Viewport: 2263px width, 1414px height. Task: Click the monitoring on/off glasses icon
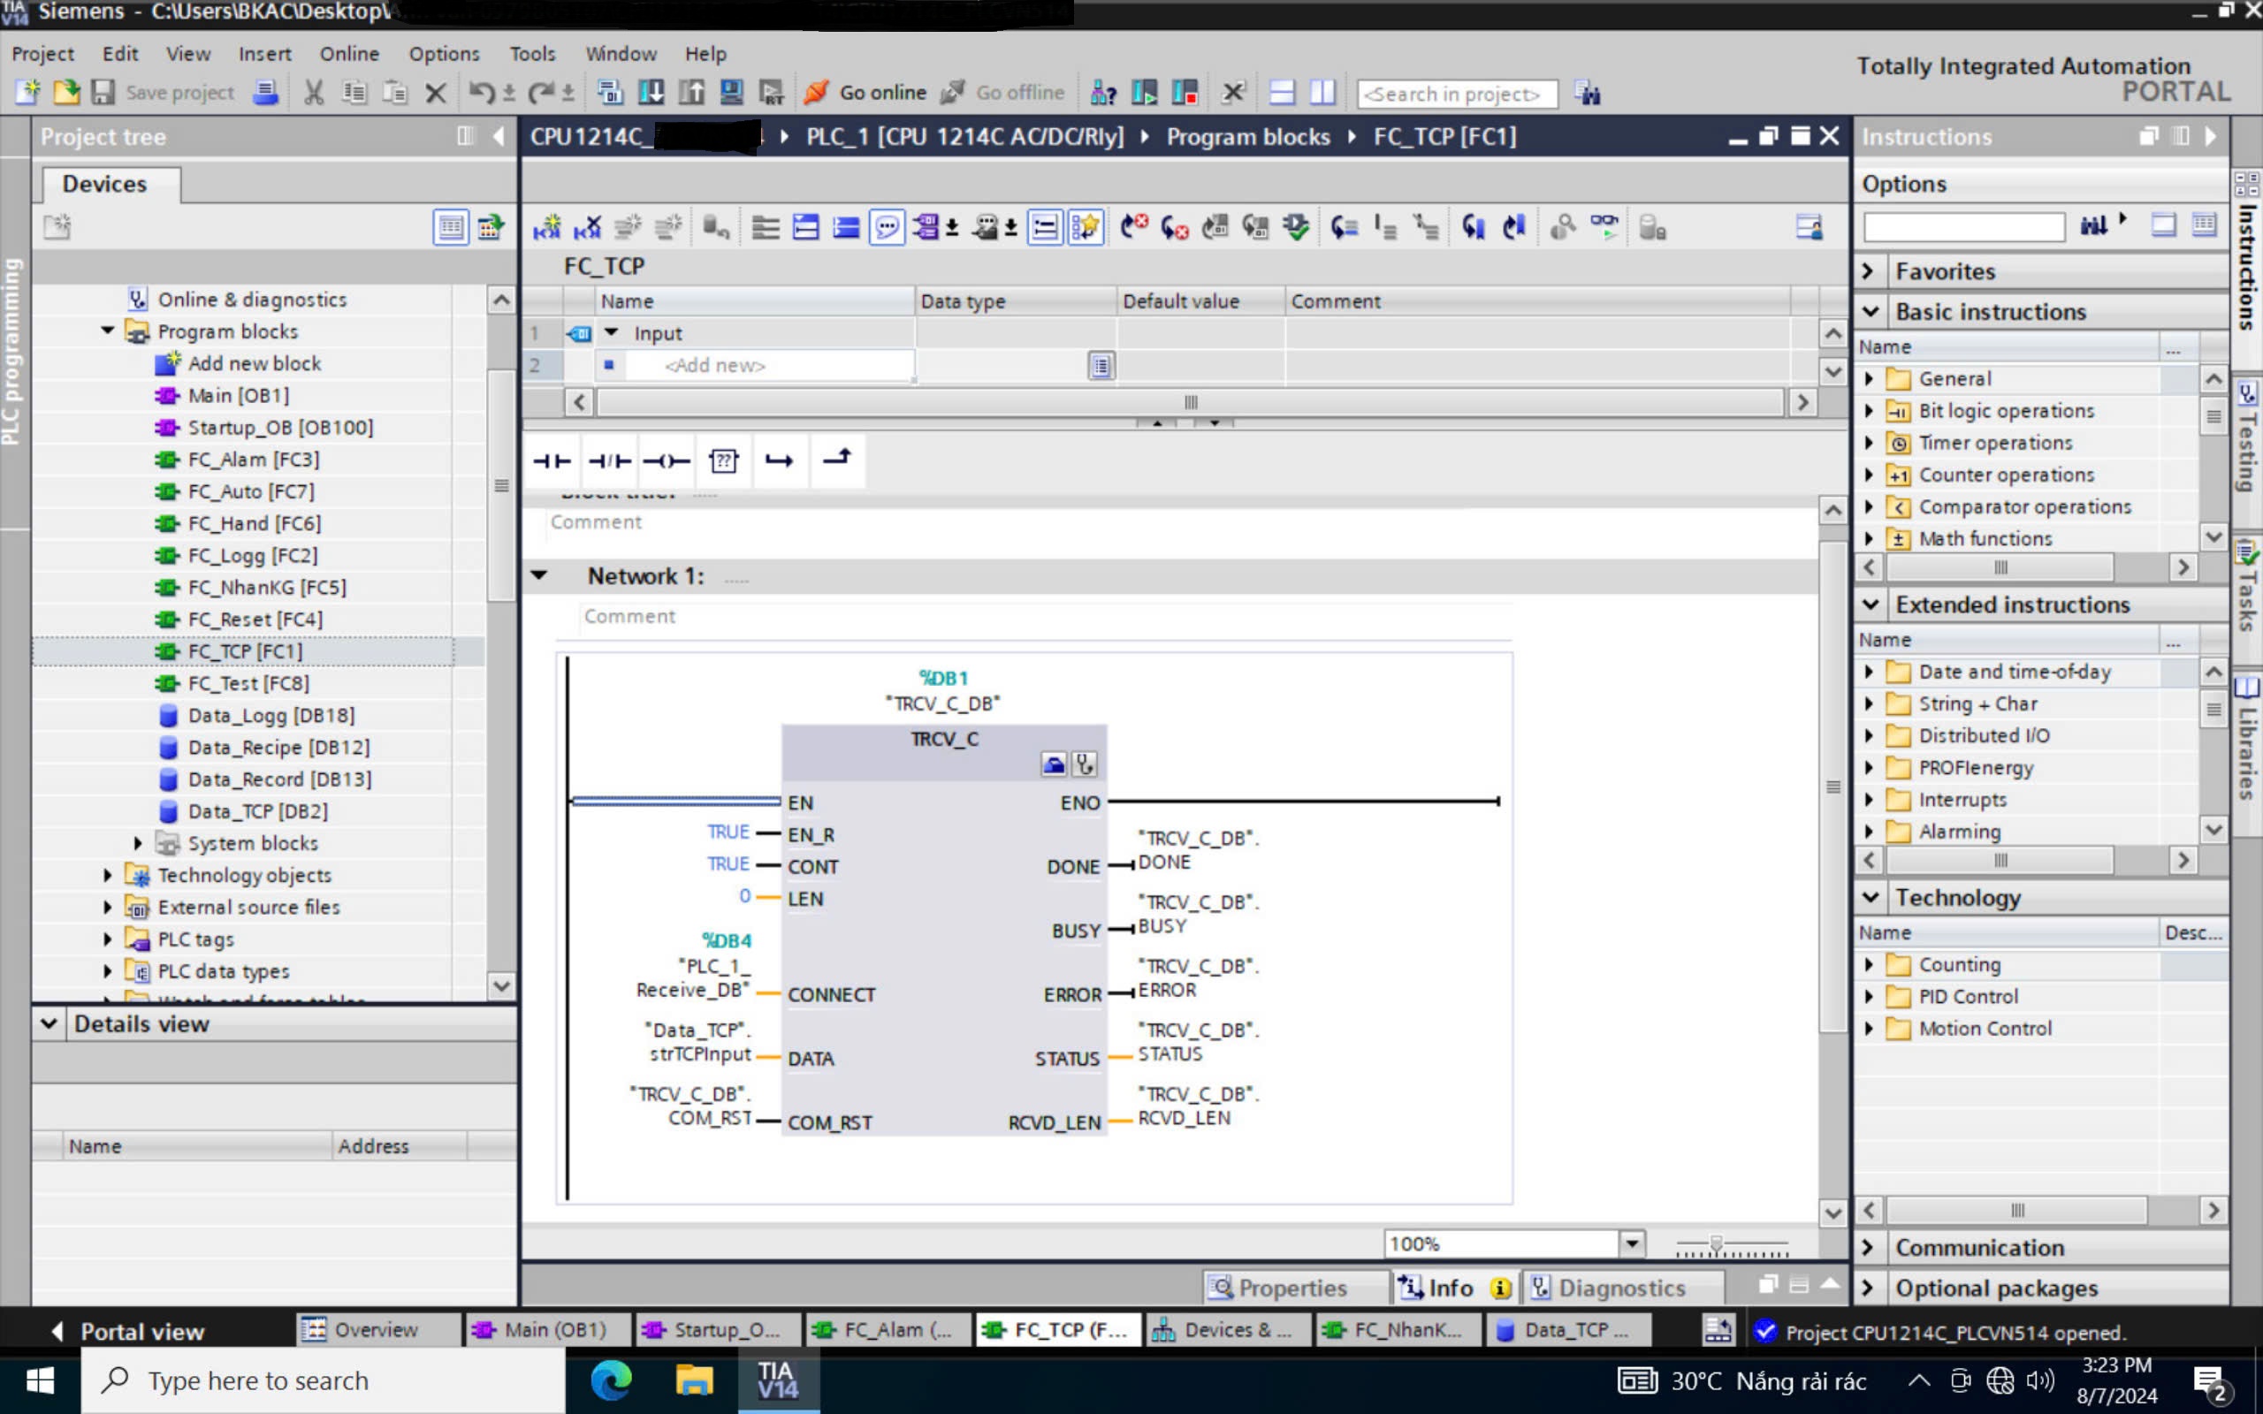pyautogui.click(x=1604, y=227)
